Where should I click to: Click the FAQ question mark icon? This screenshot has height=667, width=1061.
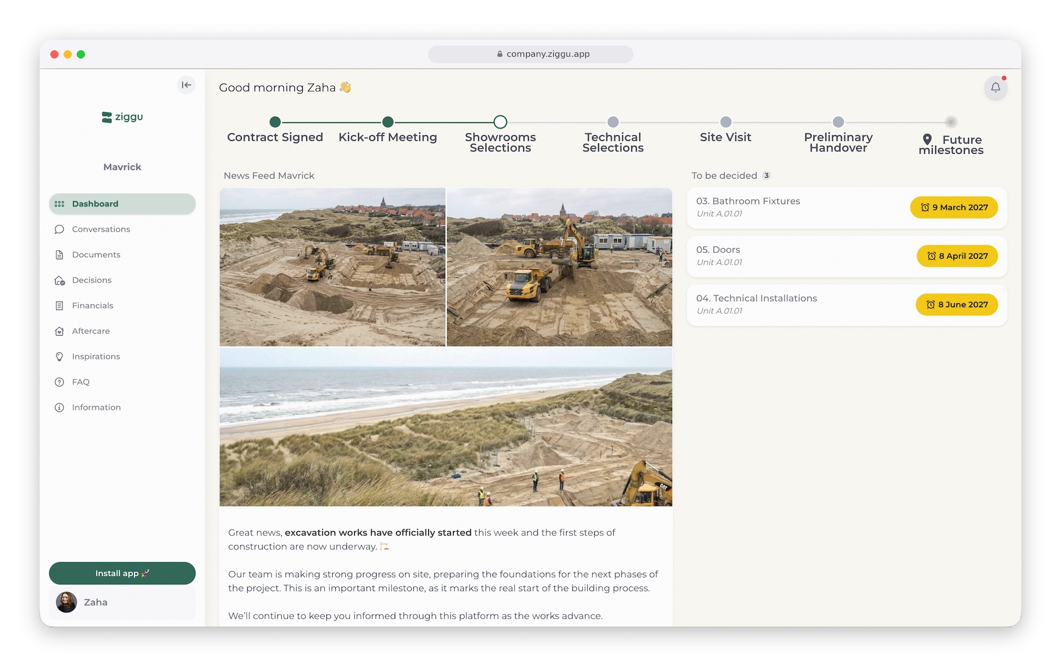[x=59, y=382]
